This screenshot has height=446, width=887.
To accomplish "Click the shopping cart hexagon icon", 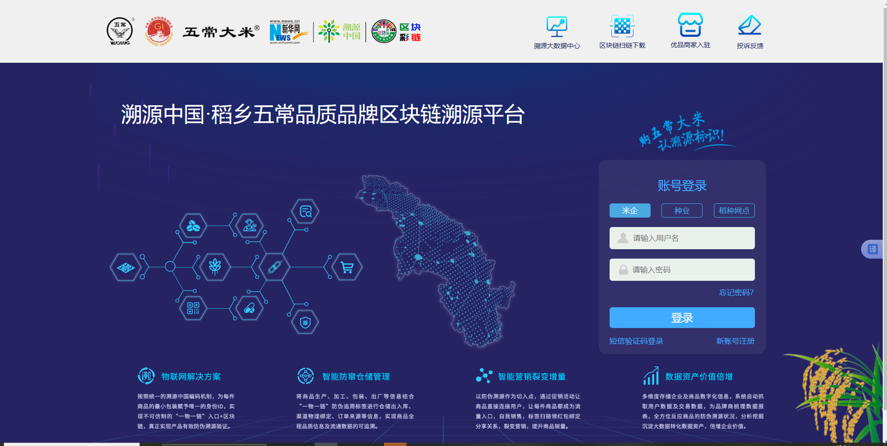I will [x=347, y=267].
